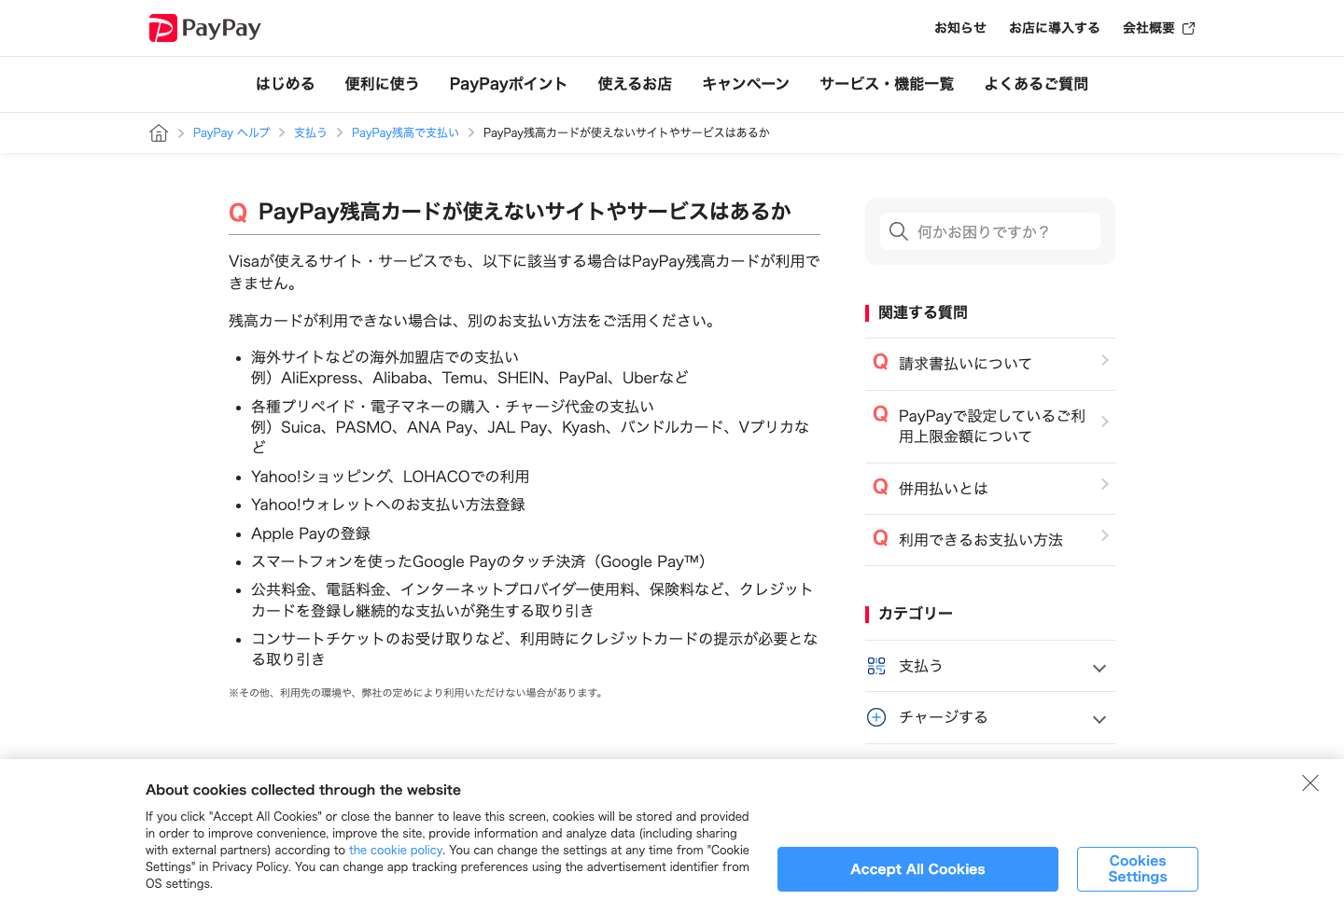
Task: Dismiss the cookie banner with the X
Action: 1310,783
